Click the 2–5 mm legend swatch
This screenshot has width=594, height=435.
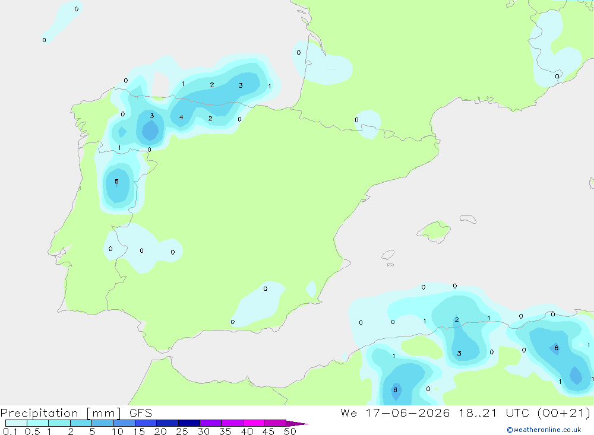click(x=81, y=423)
